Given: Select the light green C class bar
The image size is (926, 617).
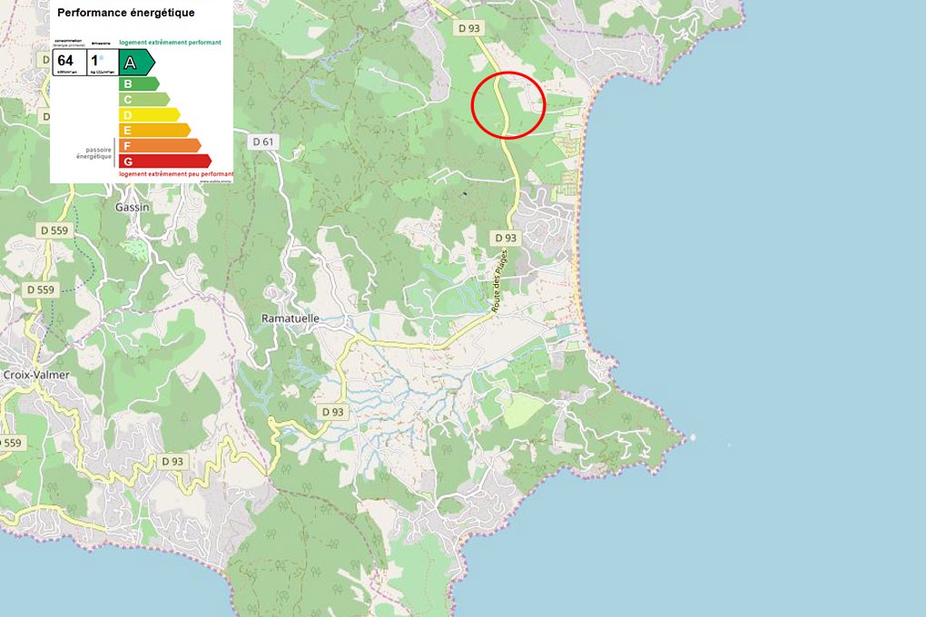Looking at the screenshot, I should [x=143, y=100].
